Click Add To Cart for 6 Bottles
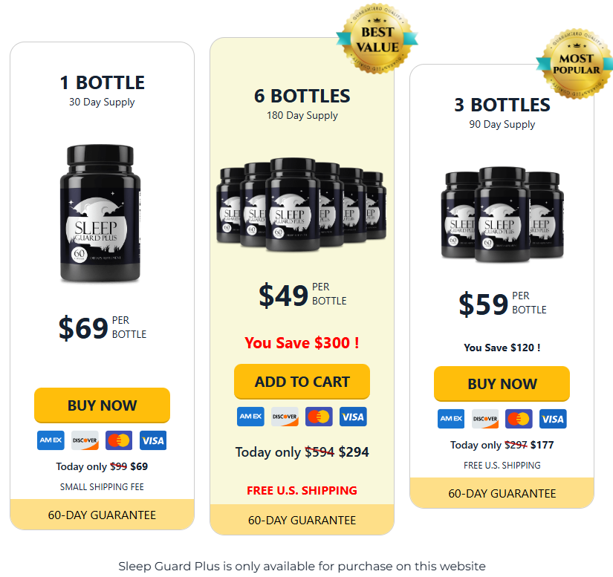 point(302,382)
